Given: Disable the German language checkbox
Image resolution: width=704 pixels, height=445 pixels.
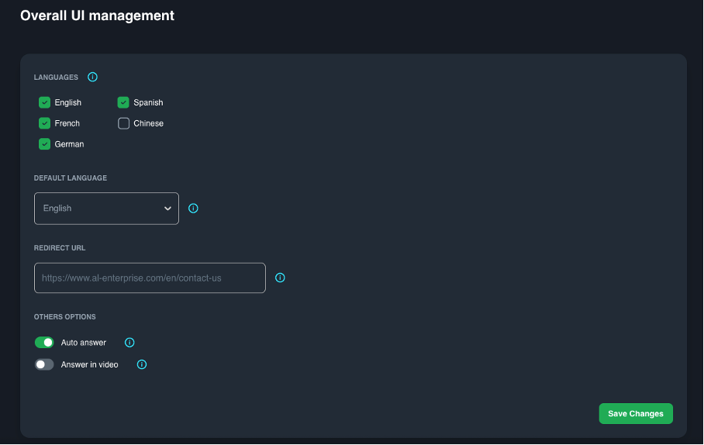Looking at the screenshot, I should 45,144.
